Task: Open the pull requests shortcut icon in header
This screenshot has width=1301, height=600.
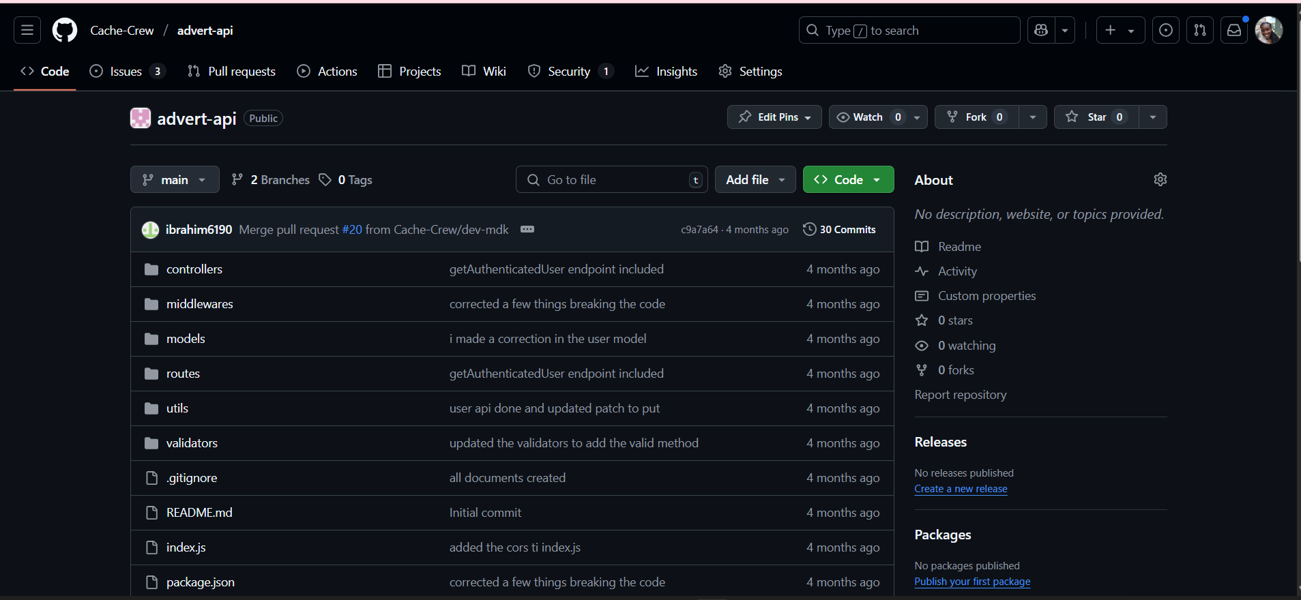Action: click(x=1200, y=30)
